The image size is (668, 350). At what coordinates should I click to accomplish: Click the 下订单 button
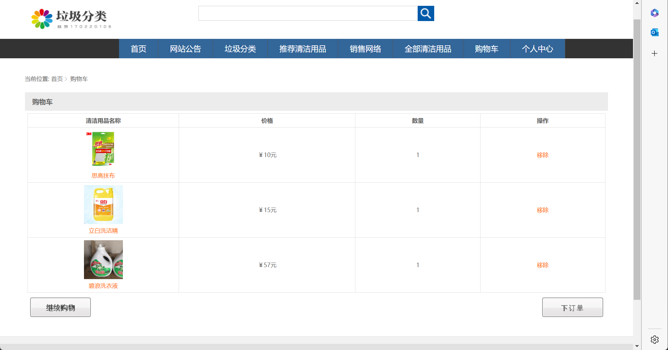[572, 307]
